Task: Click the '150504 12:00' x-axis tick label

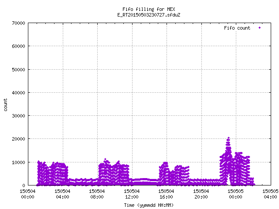Action: click(132, 194)
